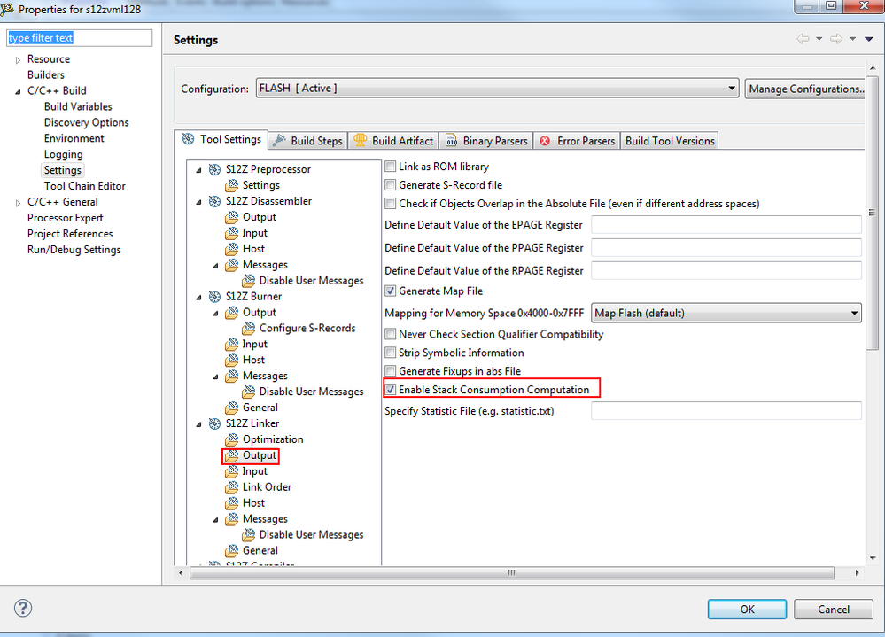Click the Burner Input folder icon
Screen dimensions: 885x637
[231, 344]
